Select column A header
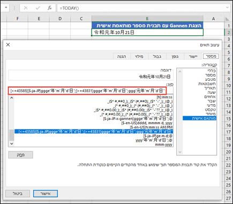Screen dimensions: 233x204 pos(213,19)
